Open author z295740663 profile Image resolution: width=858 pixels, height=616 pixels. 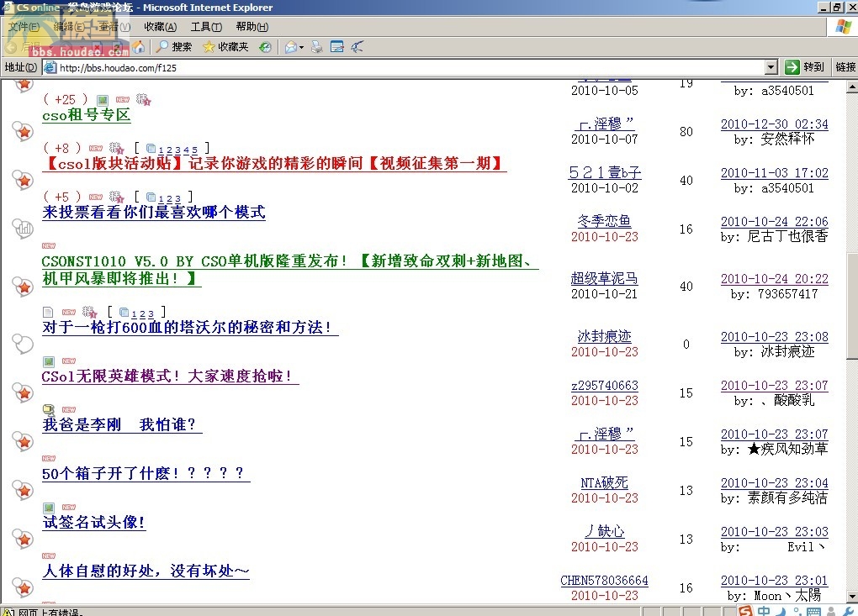(604, 386)
